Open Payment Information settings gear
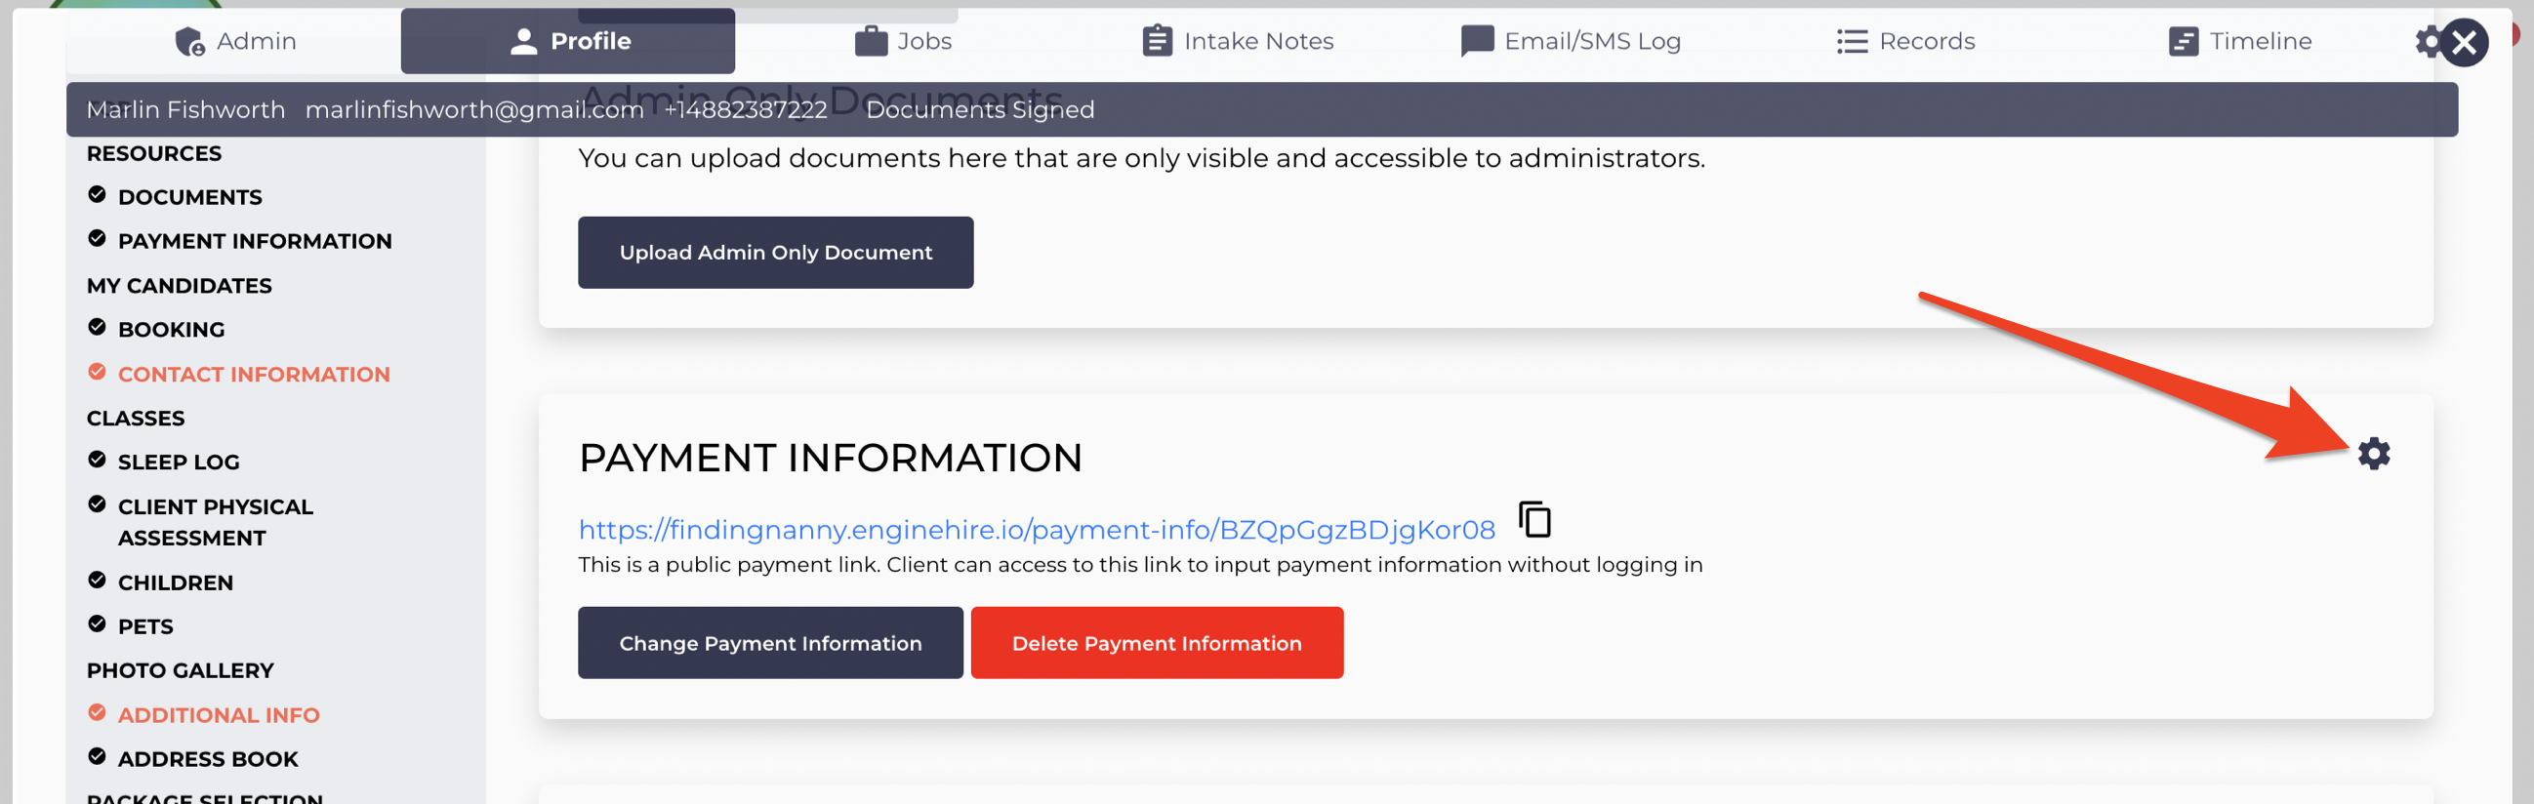This screenshot has width=2534, height=804. pos(2374,453)
